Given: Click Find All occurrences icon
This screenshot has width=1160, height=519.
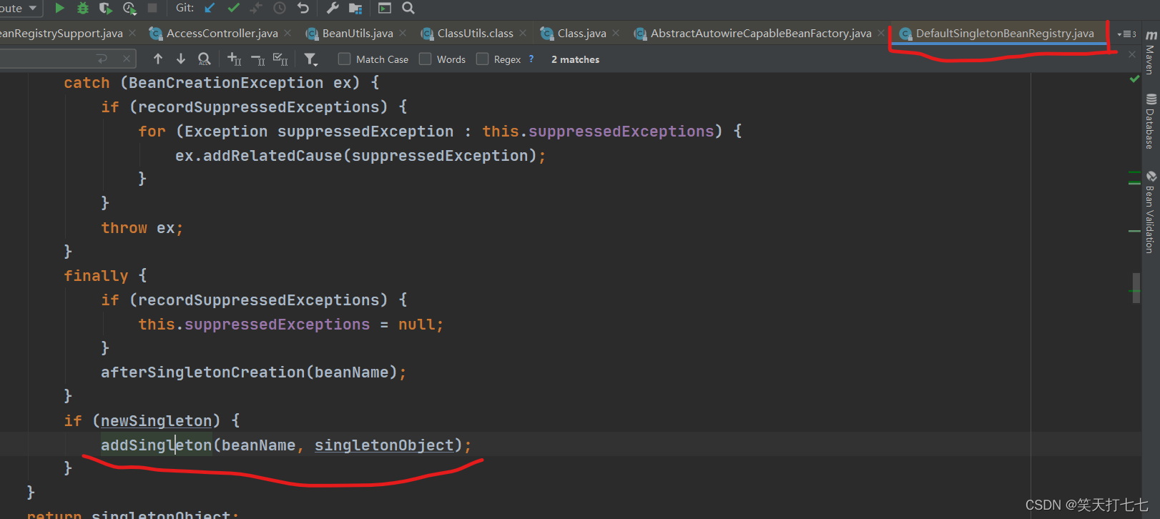Looking at the screenshot, I should (x=205, y=59).
